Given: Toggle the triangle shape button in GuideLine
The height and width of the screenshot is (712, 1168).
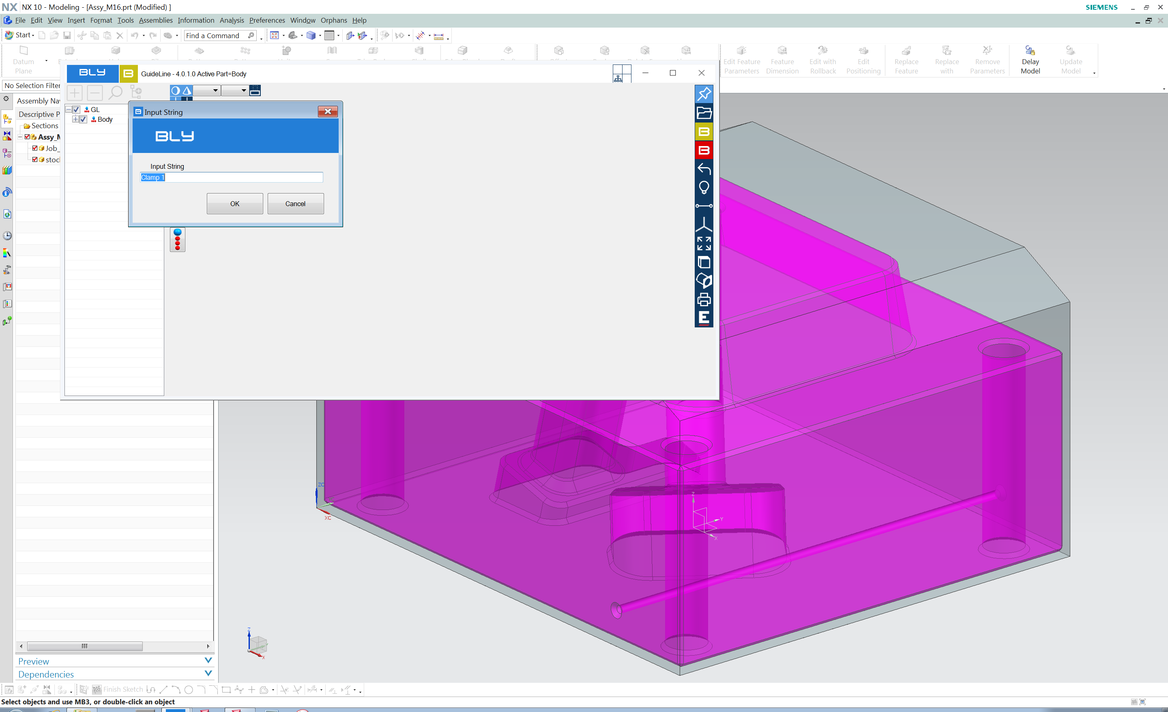Looking at the screenshot, I should click(x=187, y=90).
